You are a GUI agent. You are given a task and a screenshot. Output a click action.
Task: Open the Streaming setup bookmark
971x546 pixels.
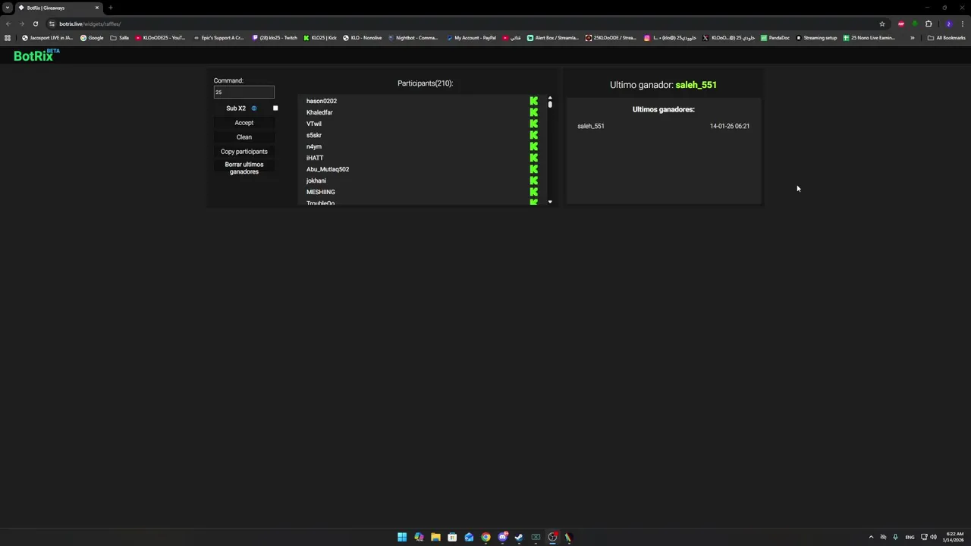(x=816, y=38)
